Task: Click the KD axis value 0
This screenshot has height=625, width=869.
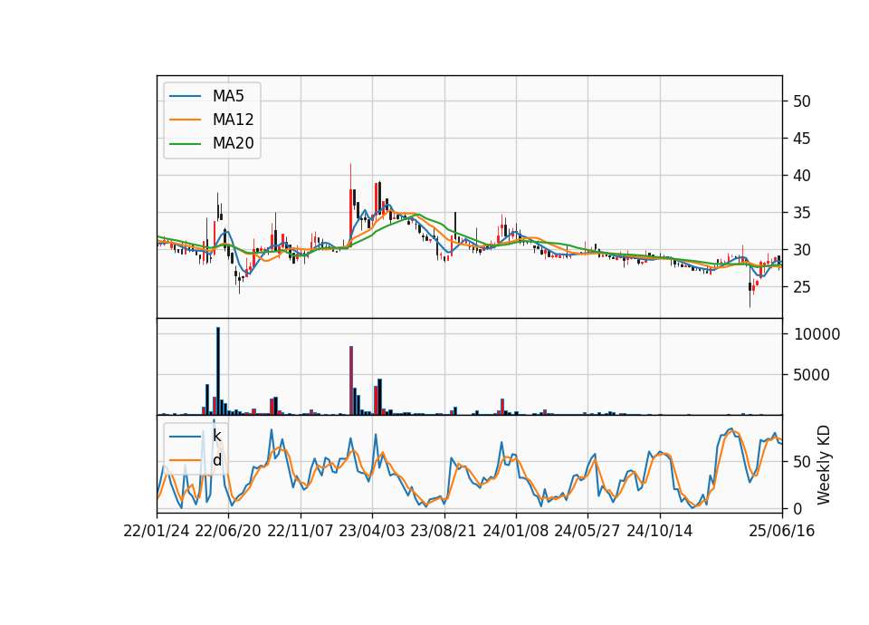Action: click(797, 508)
